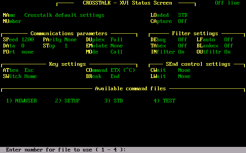
Task: Click the SPeed label
Action: point(10,40)
